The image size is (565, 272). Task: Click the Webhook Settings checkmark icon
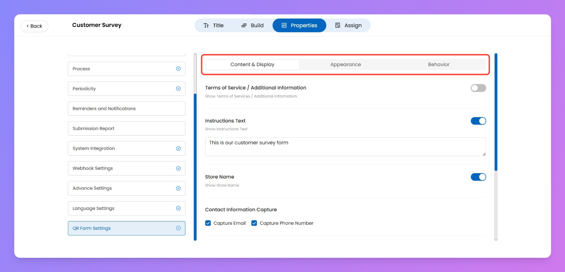178,168
